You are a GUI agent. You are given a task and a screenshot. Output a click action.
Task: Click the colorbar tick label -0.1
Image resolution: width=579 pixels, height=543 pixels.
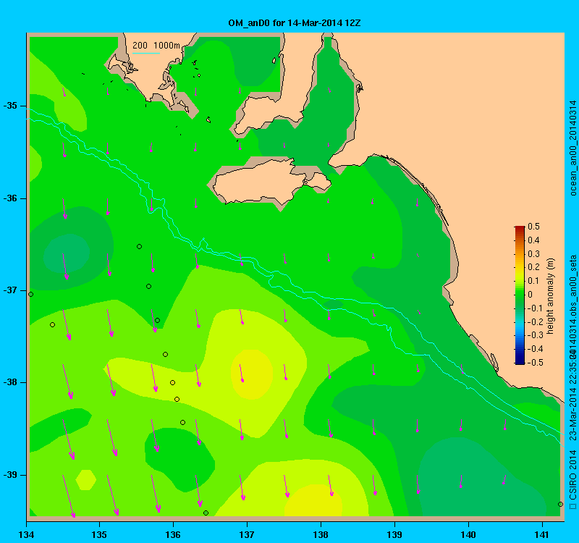point(535,308)
